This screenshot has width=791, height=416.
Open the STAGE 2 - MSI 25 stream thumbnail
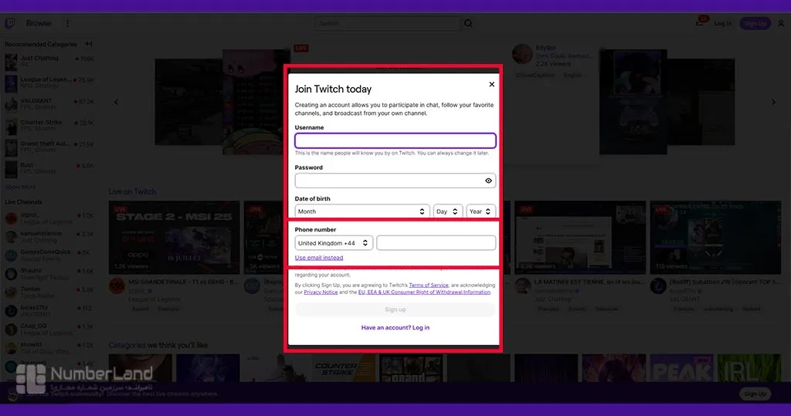174,238
